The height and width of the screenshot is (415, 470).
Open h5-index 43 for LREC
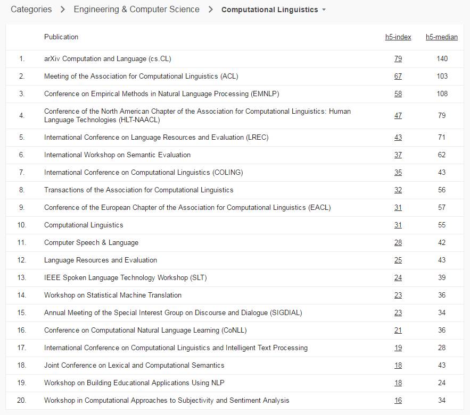pos(398,138)
